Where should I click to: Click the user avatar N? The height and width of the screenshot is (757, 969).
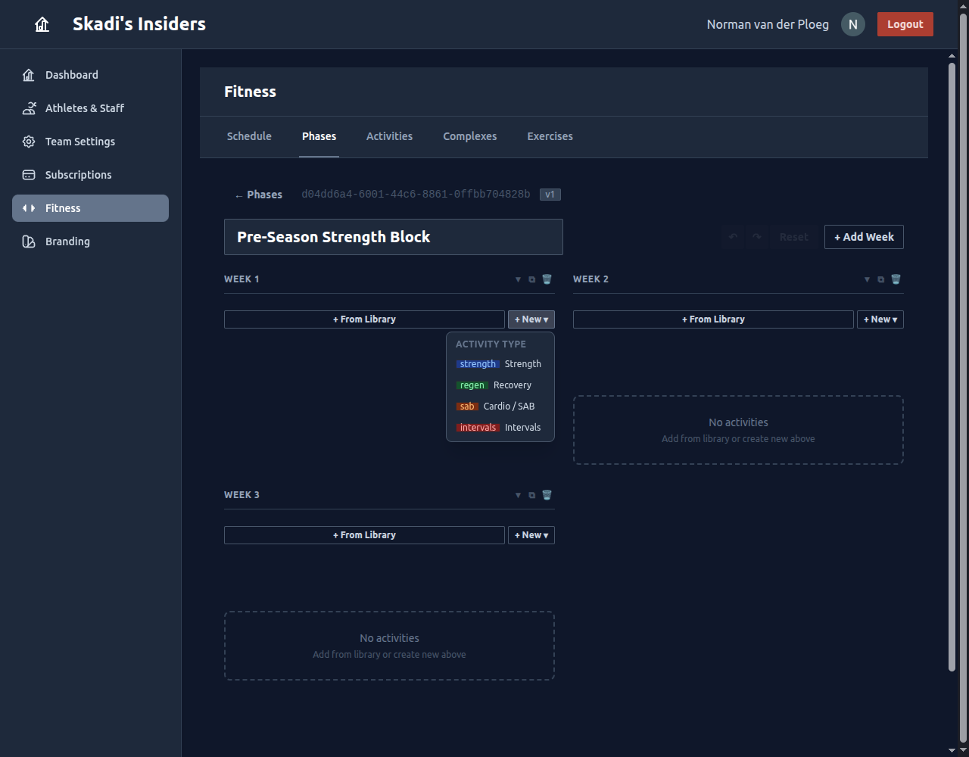(853, 24)
